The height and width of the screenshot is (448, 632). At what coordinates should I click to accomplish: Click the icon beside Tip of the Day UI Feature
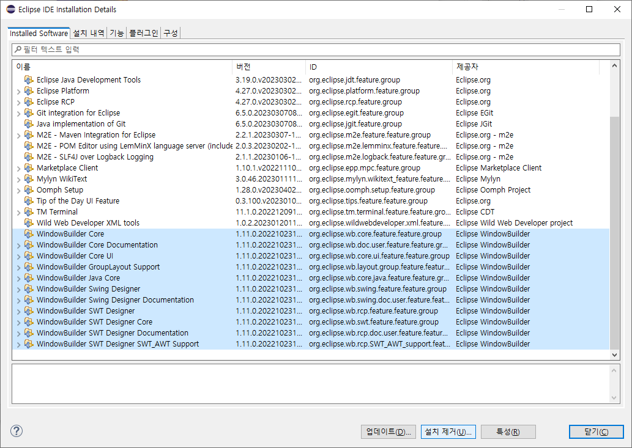tap(29, 200)
